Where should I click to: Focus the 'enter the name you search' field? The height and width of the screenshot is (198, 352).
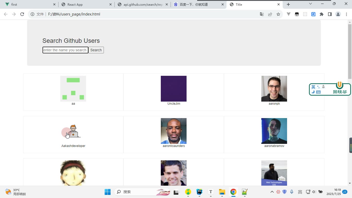pos(65,50)
